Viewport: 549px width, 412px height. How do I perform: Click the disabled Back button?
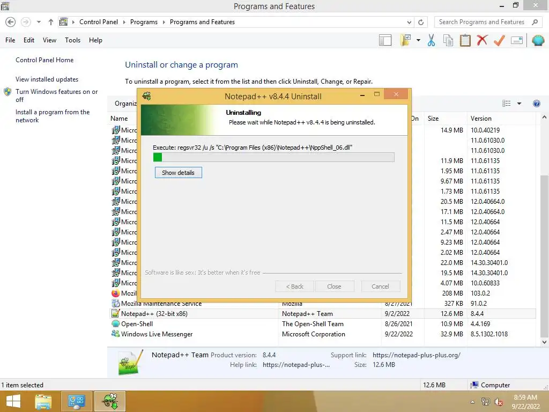click(x=294, y=286)
